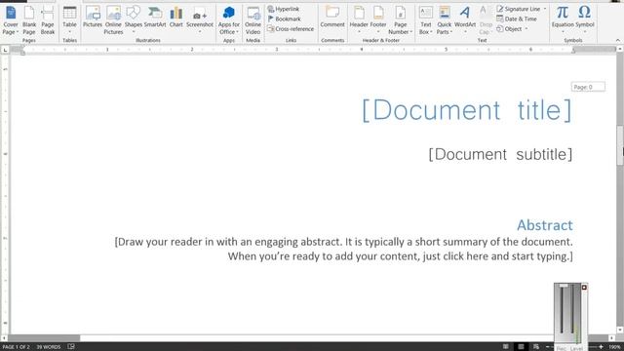Add a Comment
The width and height of the screenshot is (624, 351).
click(x=332, y=18)
